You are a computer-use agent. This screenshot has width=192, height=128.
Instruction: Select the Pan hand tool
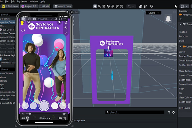pos(95,6)
